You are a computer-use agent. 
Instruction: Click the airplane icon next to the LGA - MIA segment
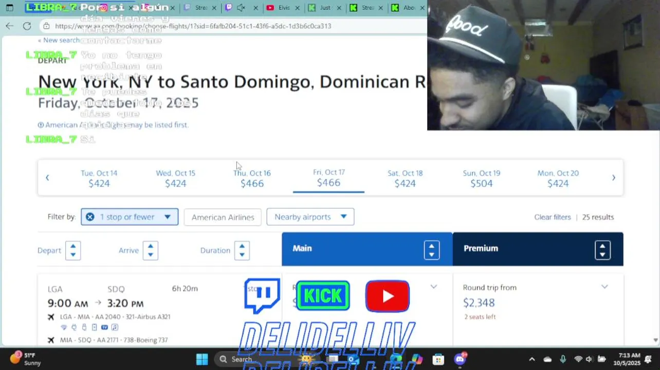pyautogui.click(x=51, y=317)
